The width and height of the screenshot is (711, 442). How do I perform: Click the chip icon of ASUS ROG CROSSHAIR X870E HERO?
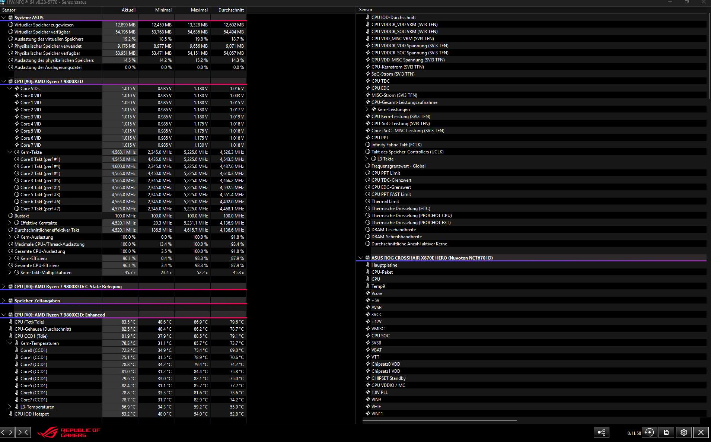tap(368, 258)
